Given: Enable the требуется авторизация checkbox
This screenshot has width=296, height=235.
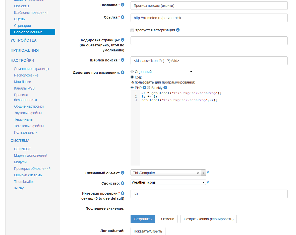Looking at the screenshot, I should 132,30.
